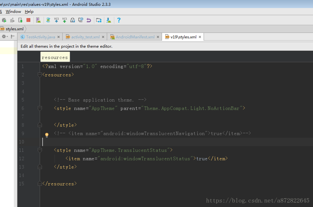Click line number 1 in gutter
The image size is (313, 207).
23,66
